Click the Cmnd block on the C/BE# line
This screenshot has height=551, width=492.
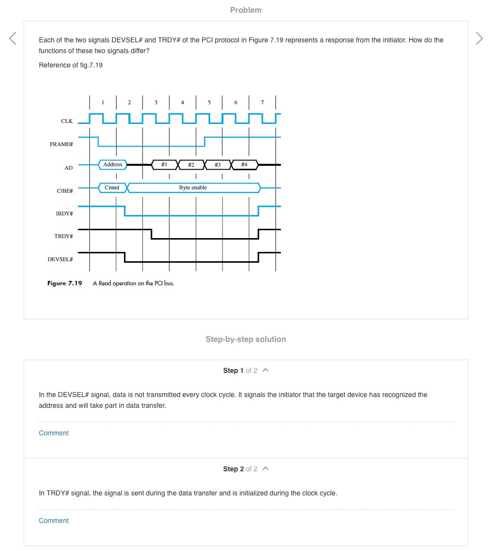(x=112, y=187)
